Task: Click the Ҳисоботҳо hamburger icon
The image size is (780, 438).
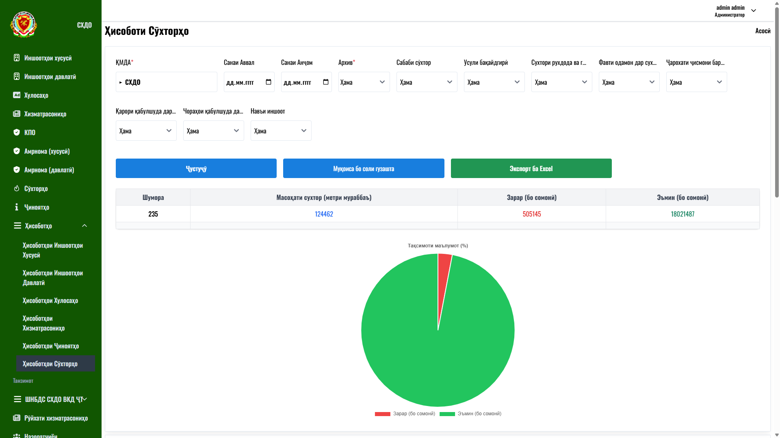Action: 17,225
